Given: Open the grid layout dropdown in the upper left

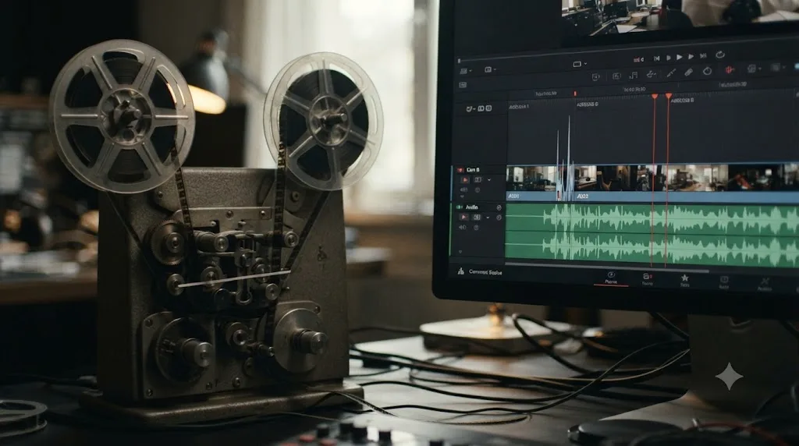Looking at the screenshot, I should [x=465, y=71].
